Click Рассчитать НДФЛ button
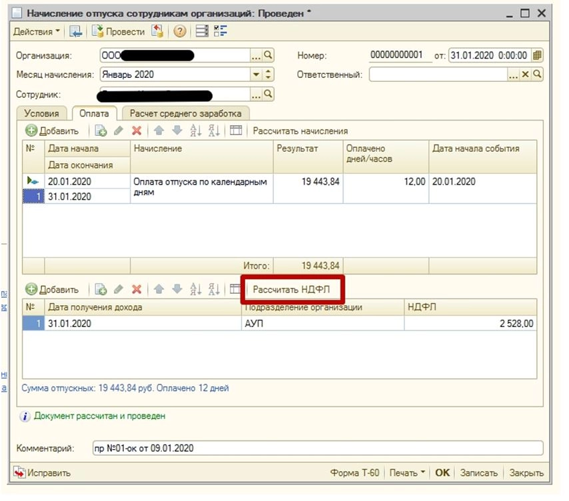The width and height of the screenshot is (569, 501). (291, 290)
